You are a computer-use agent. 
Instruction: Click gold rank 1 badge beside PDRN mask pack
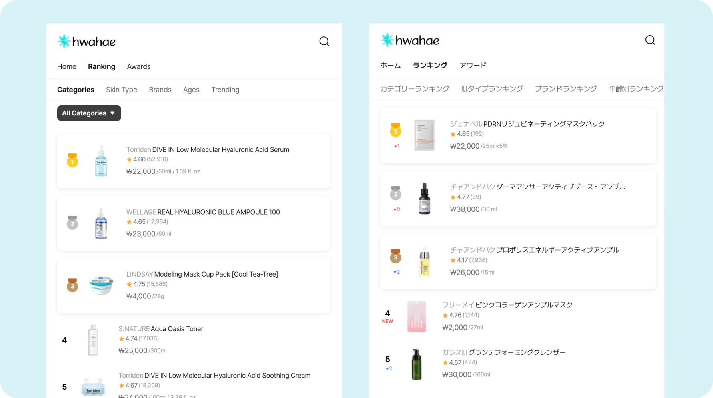(395, 130)
